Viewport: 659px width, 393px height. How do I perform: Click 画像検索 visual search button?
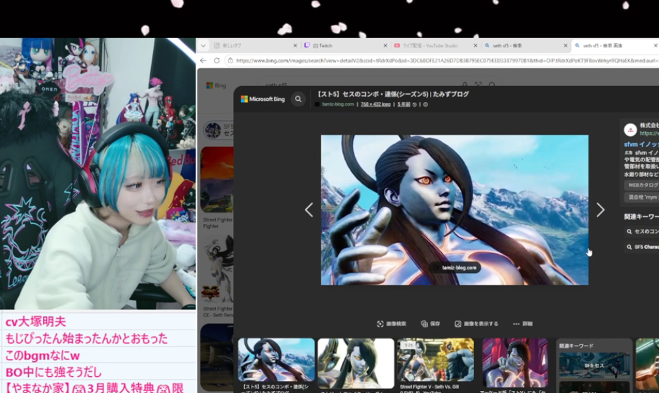click(x=391, y=324)
